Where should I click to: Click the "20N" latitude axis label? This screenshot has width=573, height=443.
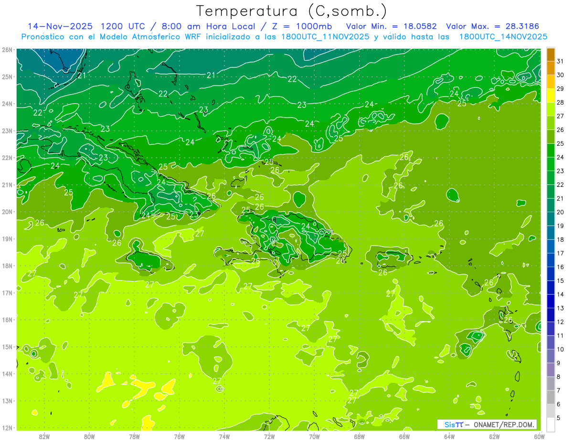click(7, 212)
